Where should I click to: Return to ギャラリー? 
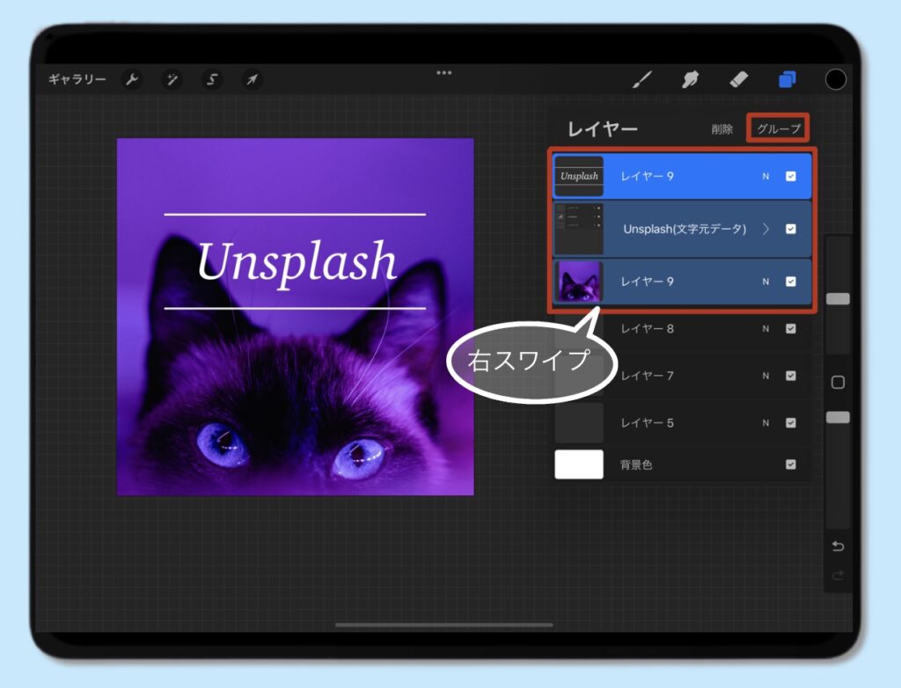click(x=77, y=79)
